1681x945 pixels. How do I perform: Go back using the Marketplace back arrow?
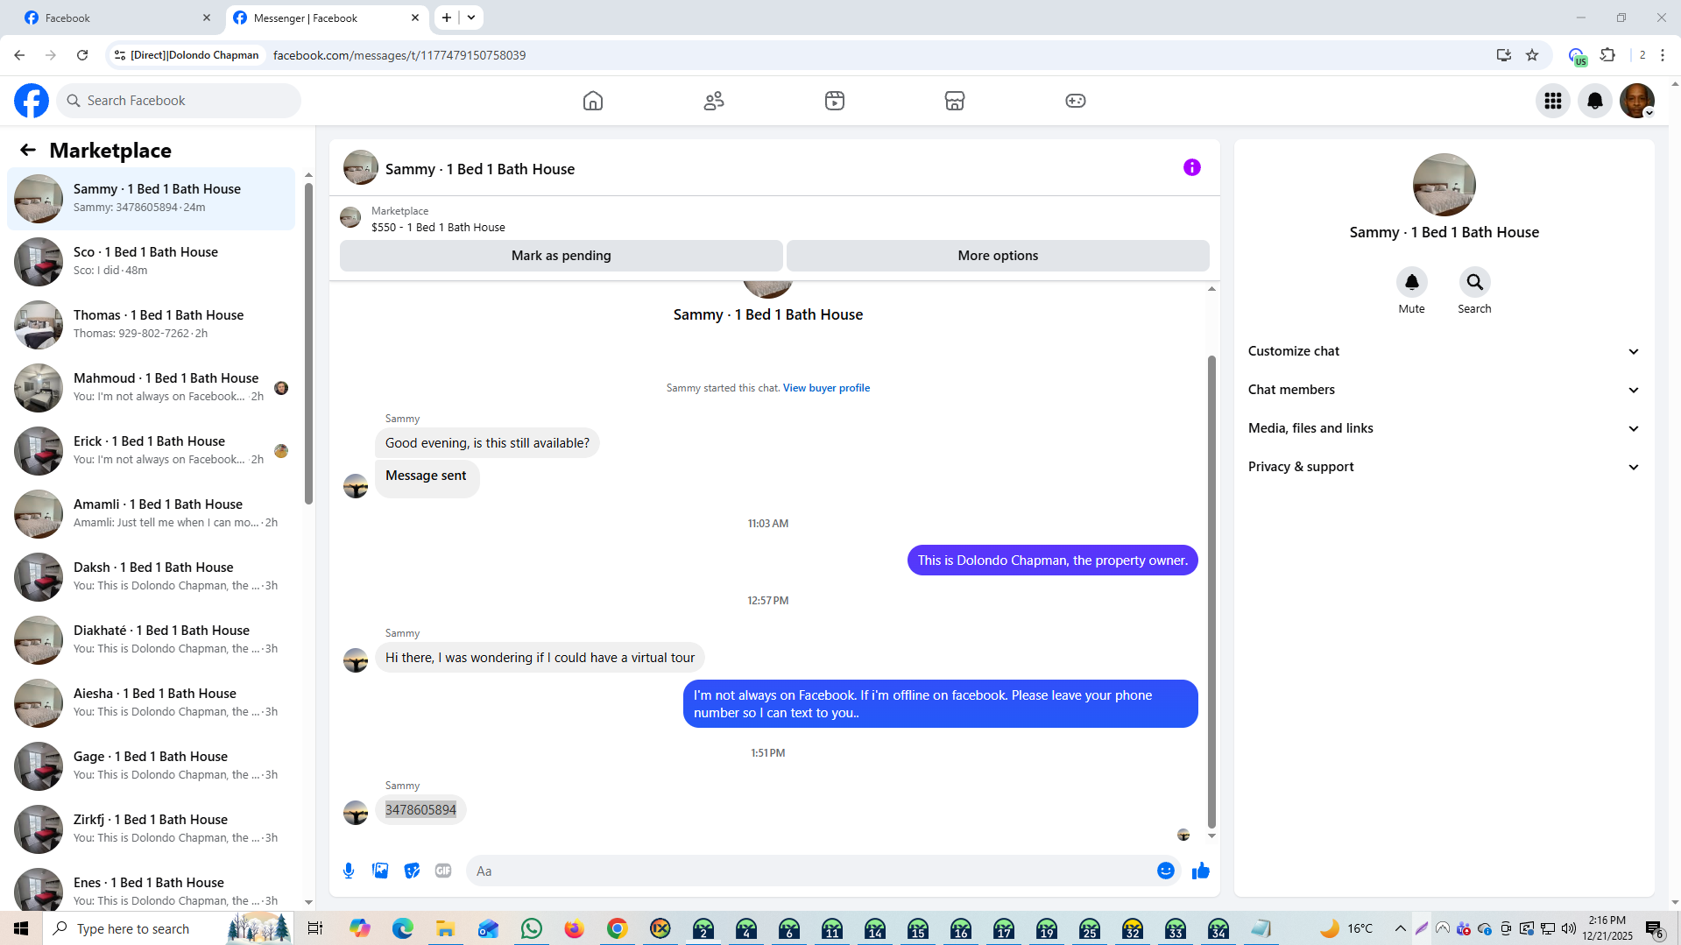pos(28,150)
